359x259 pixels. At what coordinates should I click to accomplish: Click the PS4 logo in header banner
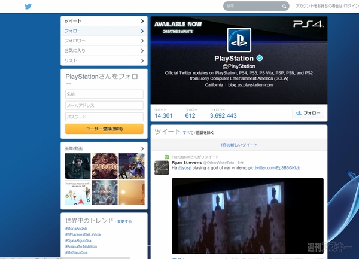click(x=308, y=23)
